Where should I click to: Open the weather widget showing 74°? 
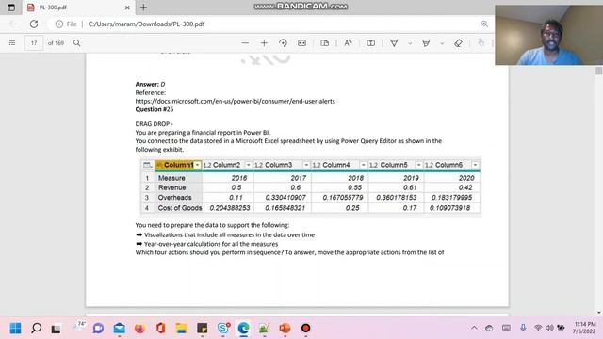coord(78,327)
